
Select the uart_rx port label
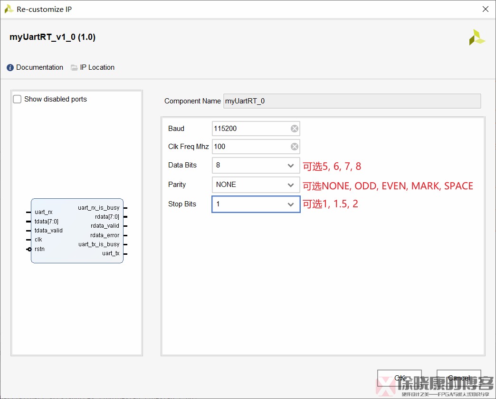coord(44,212)
